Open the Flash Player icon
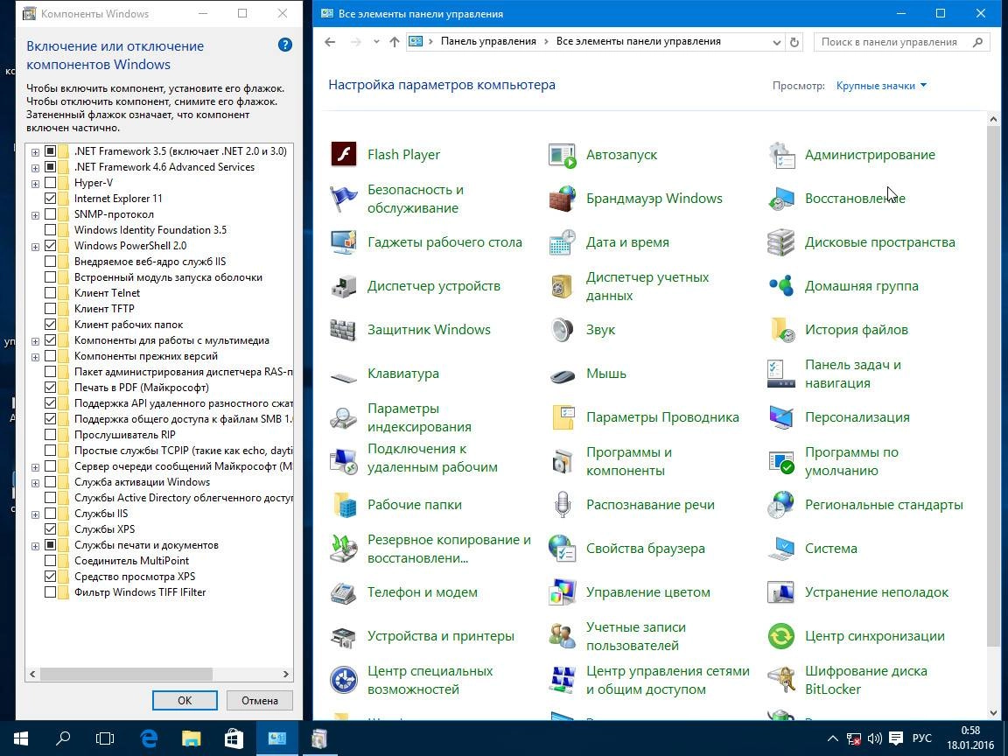The image size is (1008, 756). (x=343, y=154)
